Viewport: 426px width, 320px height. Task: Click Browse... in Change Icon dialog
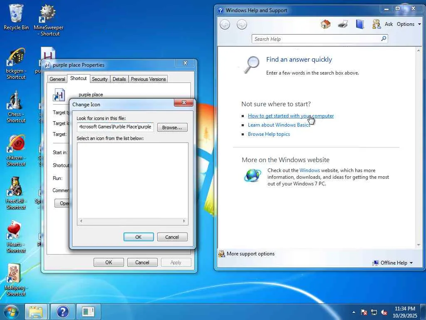click(172, 127)
